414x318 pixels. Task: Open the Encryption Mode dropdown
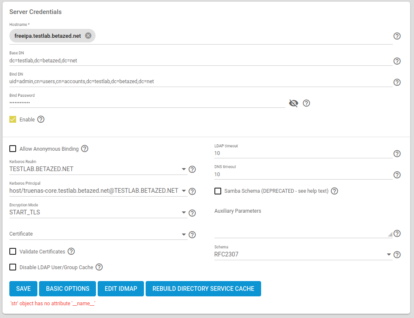[x=98, y=212]
